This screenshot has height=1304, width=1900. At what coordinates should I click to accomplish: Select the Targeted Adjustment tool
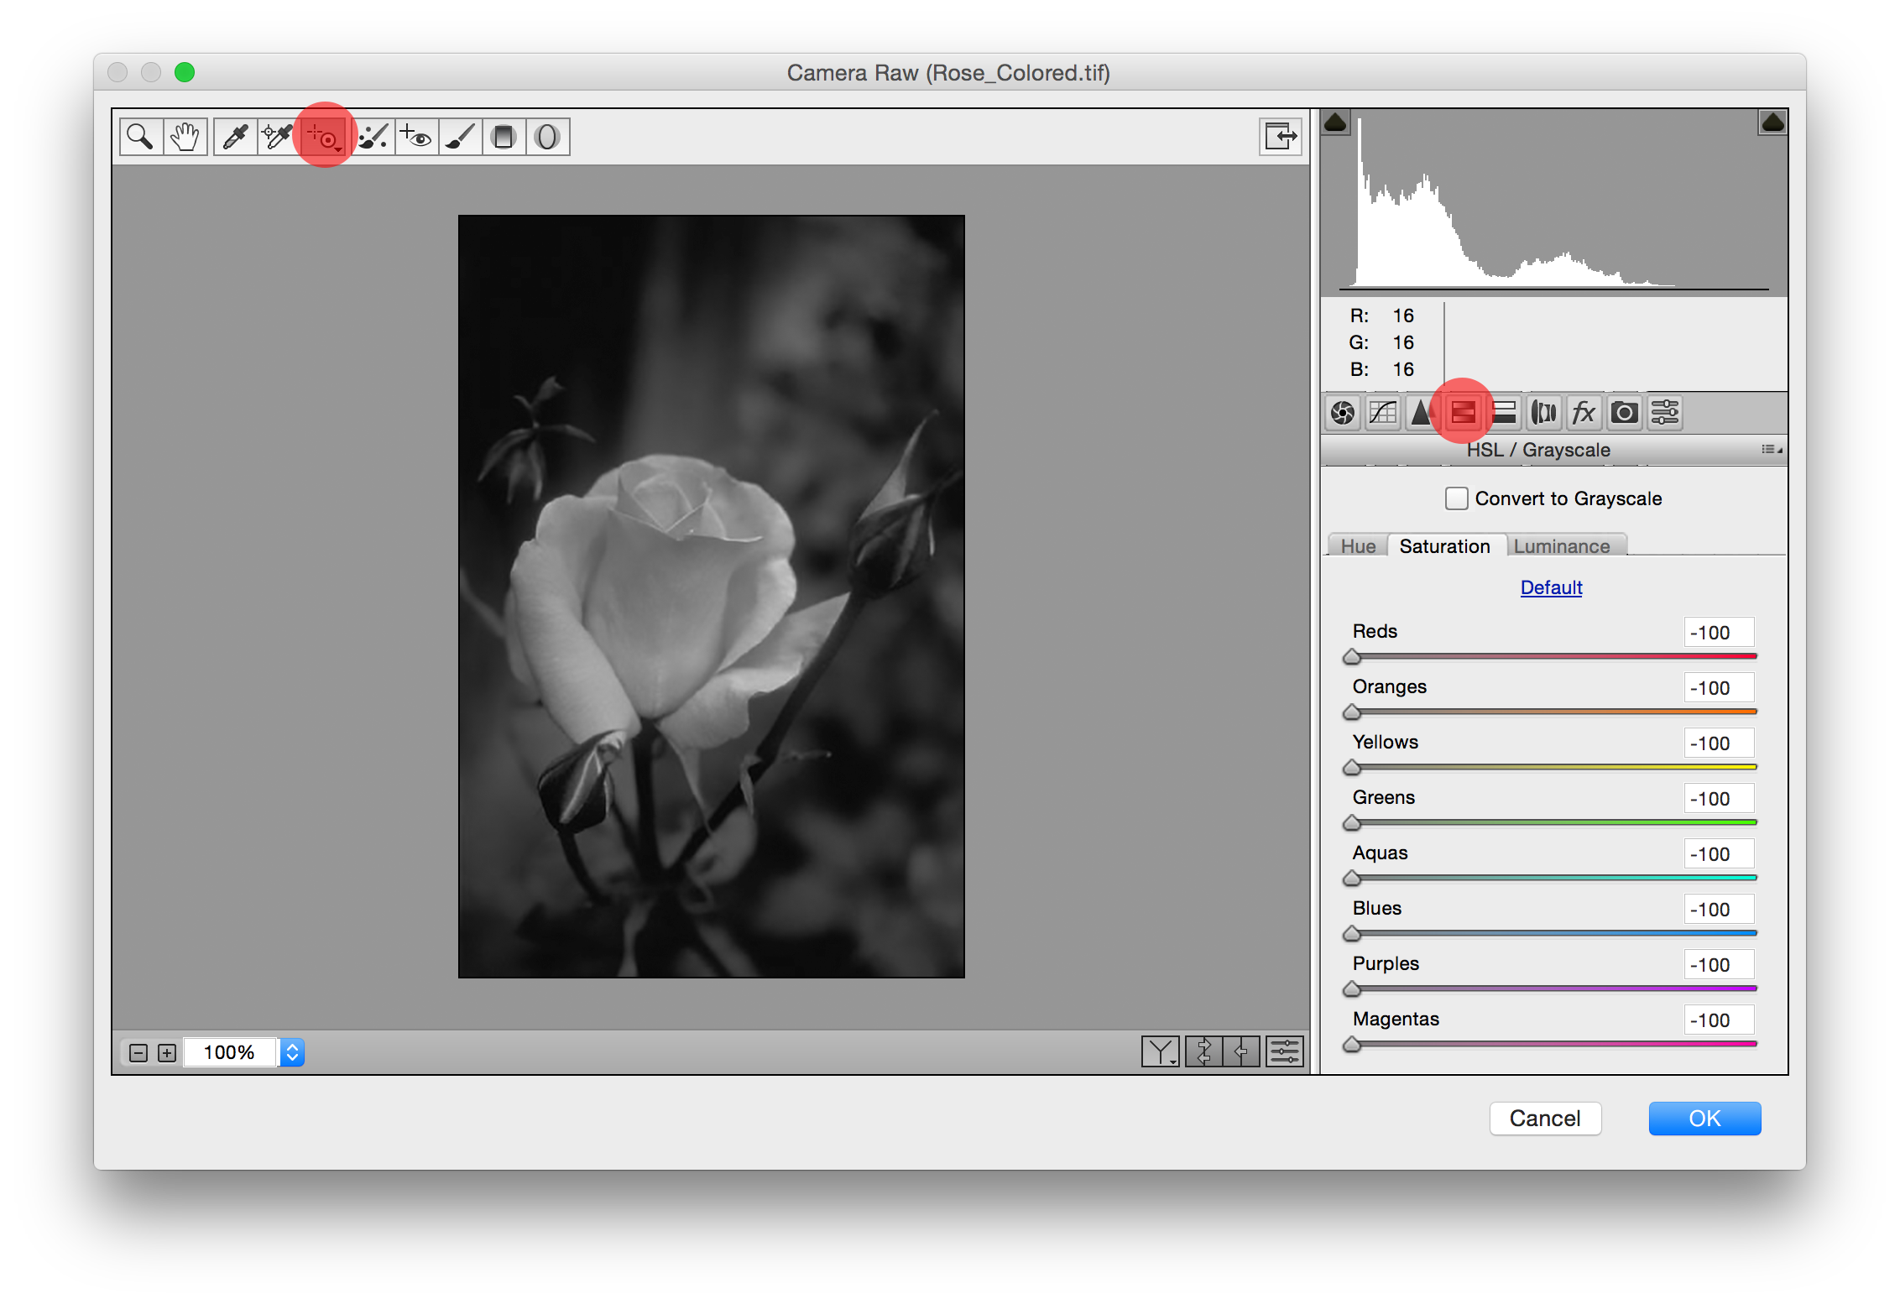tap(324, 136)
